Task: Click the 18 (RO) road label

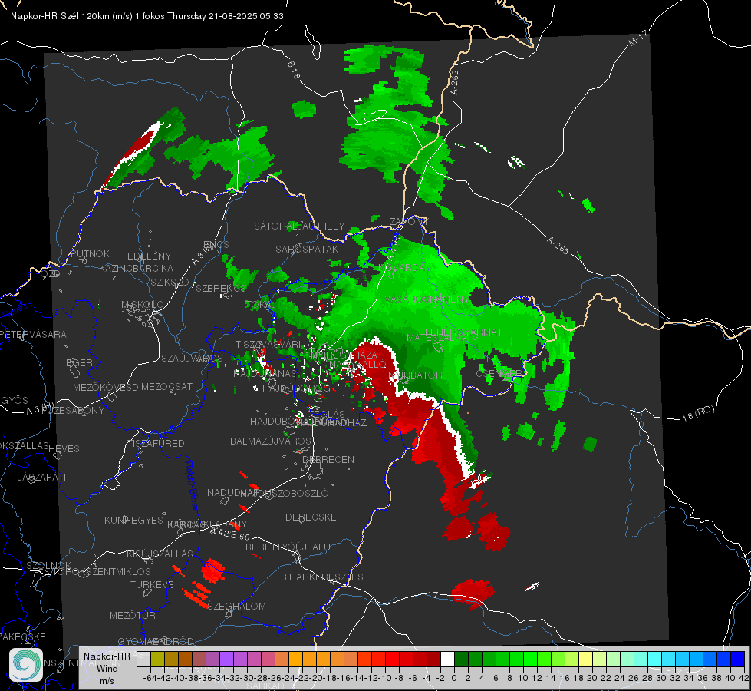Action: pyautogui.click(x=698, y=413)
